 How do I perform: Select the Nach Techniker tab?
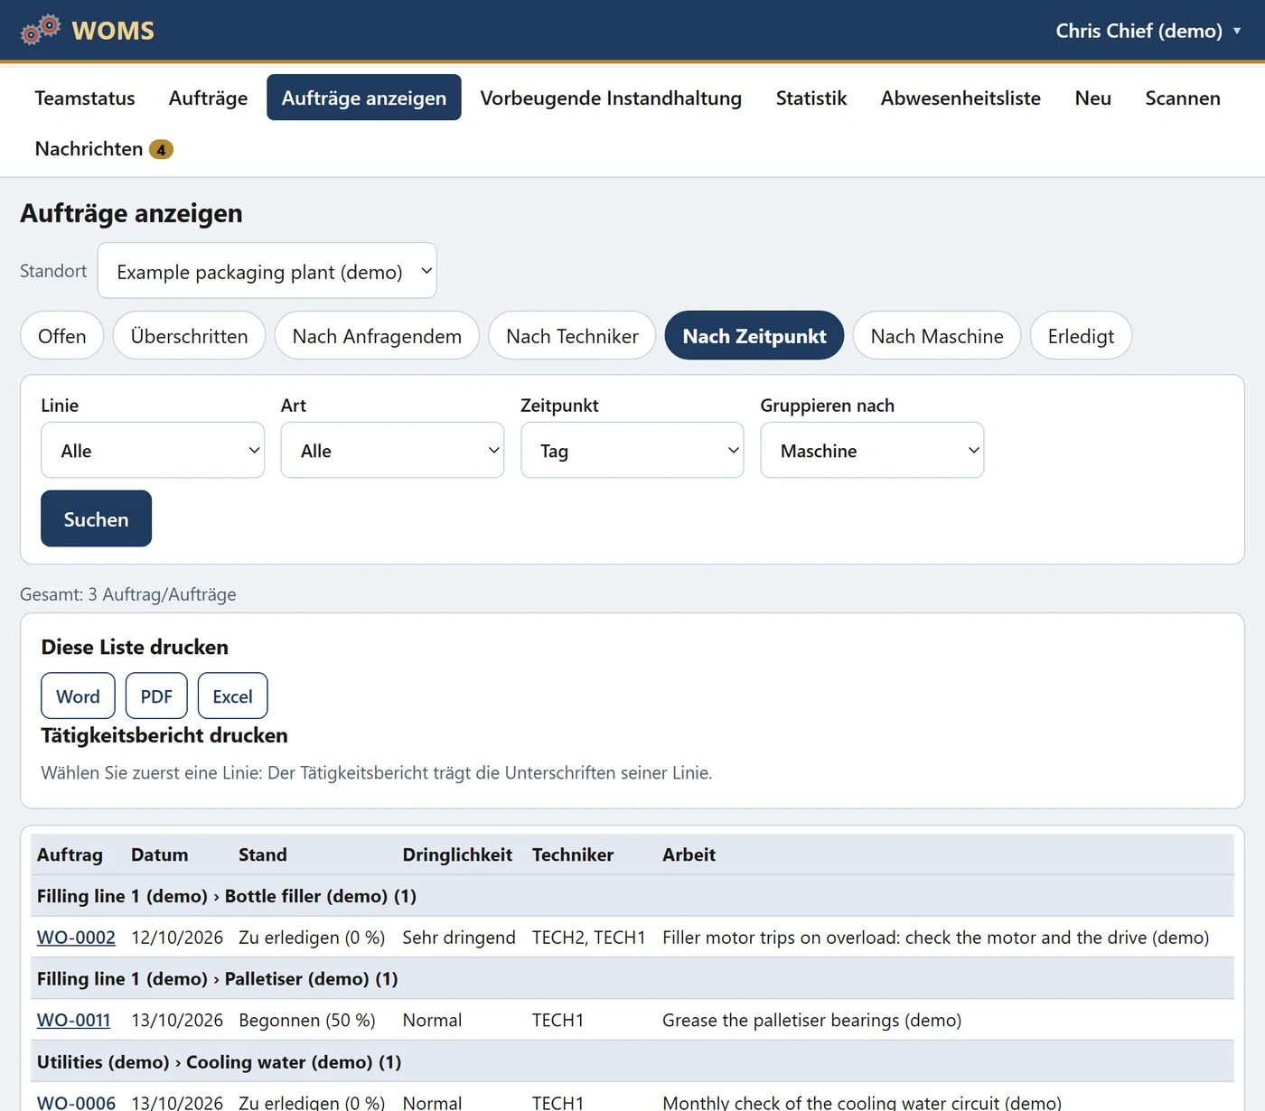[572, 336]
